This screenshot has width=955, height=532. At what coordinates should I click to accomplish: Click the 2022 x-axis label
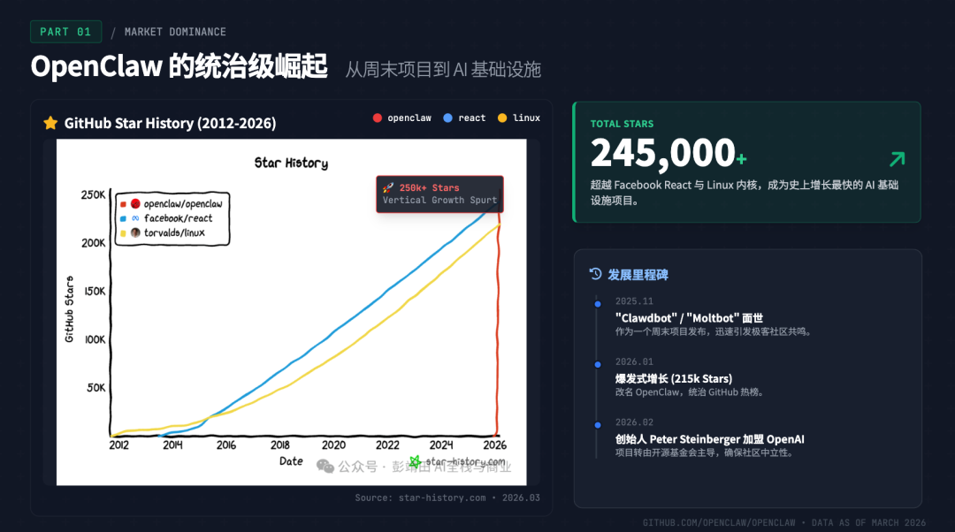387,445
